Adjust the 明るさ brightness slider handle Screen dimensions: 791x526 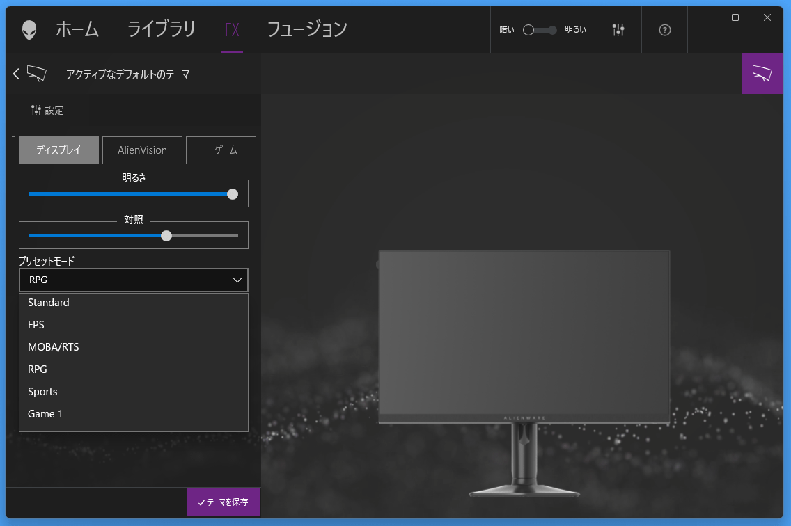[233, 194]
